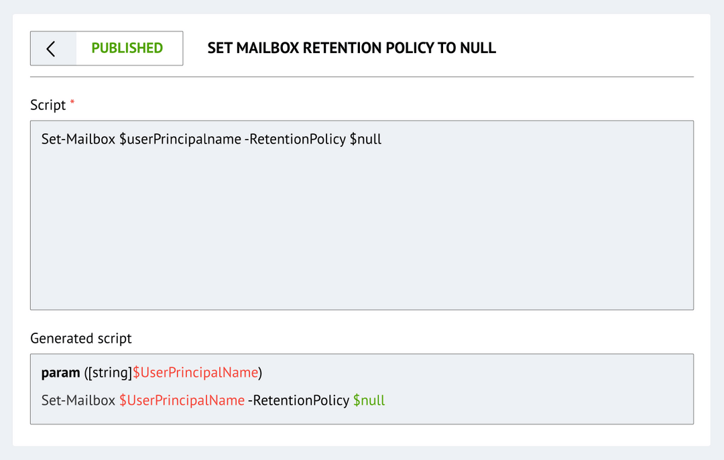Click the green PUBLISHED status button
Viewport: 724px width, 460px height.
tap(127, 48)
